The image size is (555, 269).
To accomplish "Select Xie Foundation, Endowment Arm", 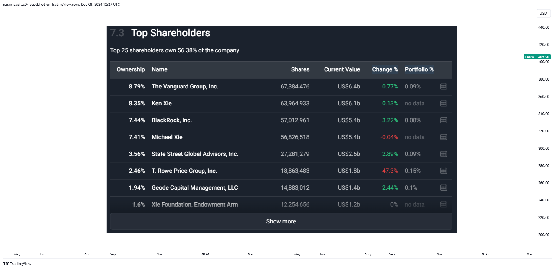I will pos(195,205).
